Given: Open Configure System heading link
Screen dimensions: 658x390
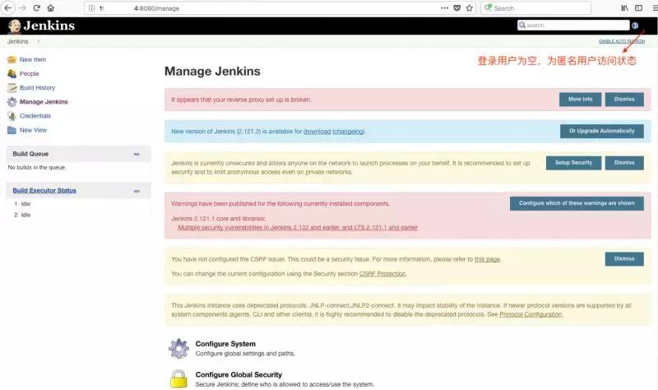Looking at the screenshot, I should [225, 344].
